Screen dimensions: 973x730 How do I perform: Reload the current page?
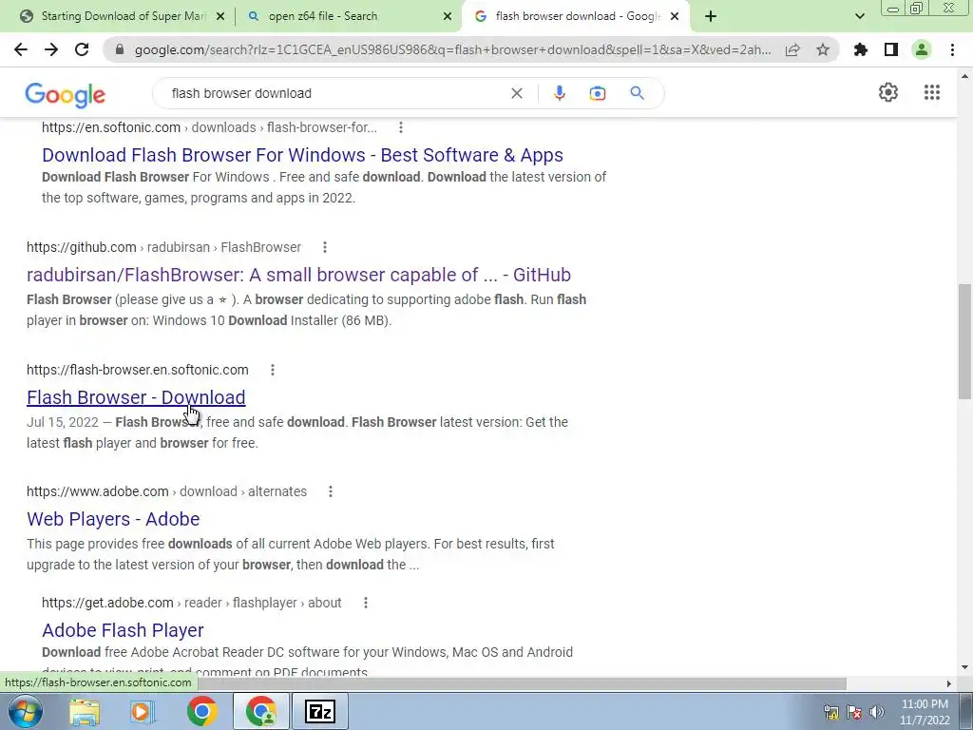pos(82,49)
